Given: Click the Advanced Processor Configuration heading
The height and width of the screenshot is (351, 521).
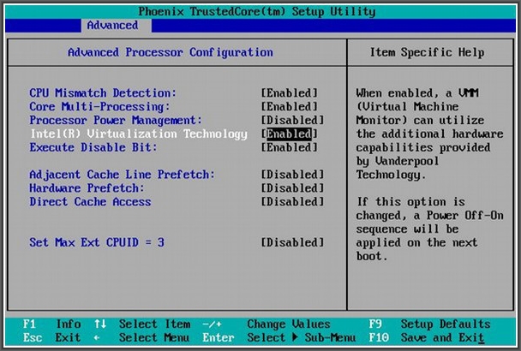Looking at the screenshot, I should point(171,52).
